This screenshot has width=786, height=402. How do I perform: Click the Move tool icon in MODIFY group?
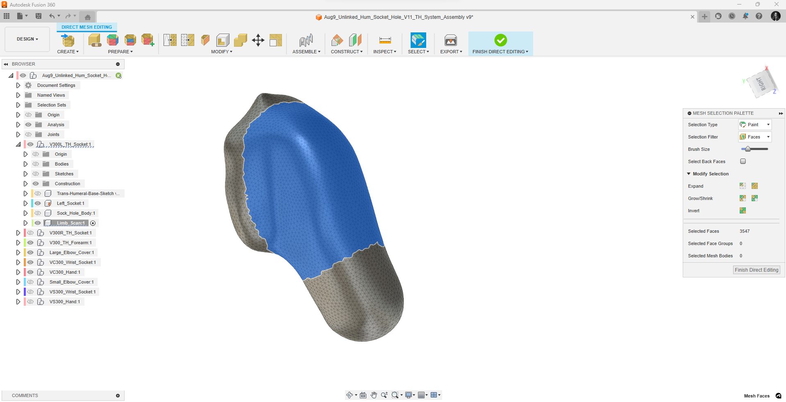pyautogui.click(x=258, y=40)
